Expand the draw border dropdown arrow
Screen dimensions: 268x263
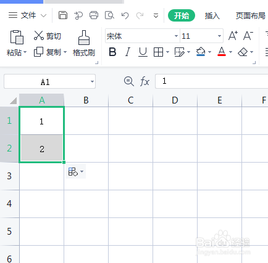point(188,52)
